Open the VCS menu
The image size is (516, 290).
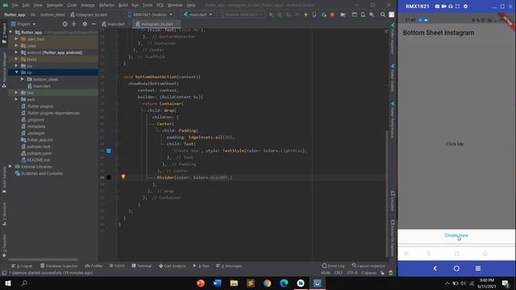(160, 5)
